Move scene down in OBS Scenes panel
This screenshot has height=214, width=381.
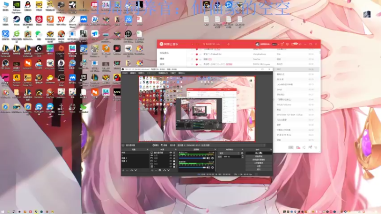click(x=136, y=170)
